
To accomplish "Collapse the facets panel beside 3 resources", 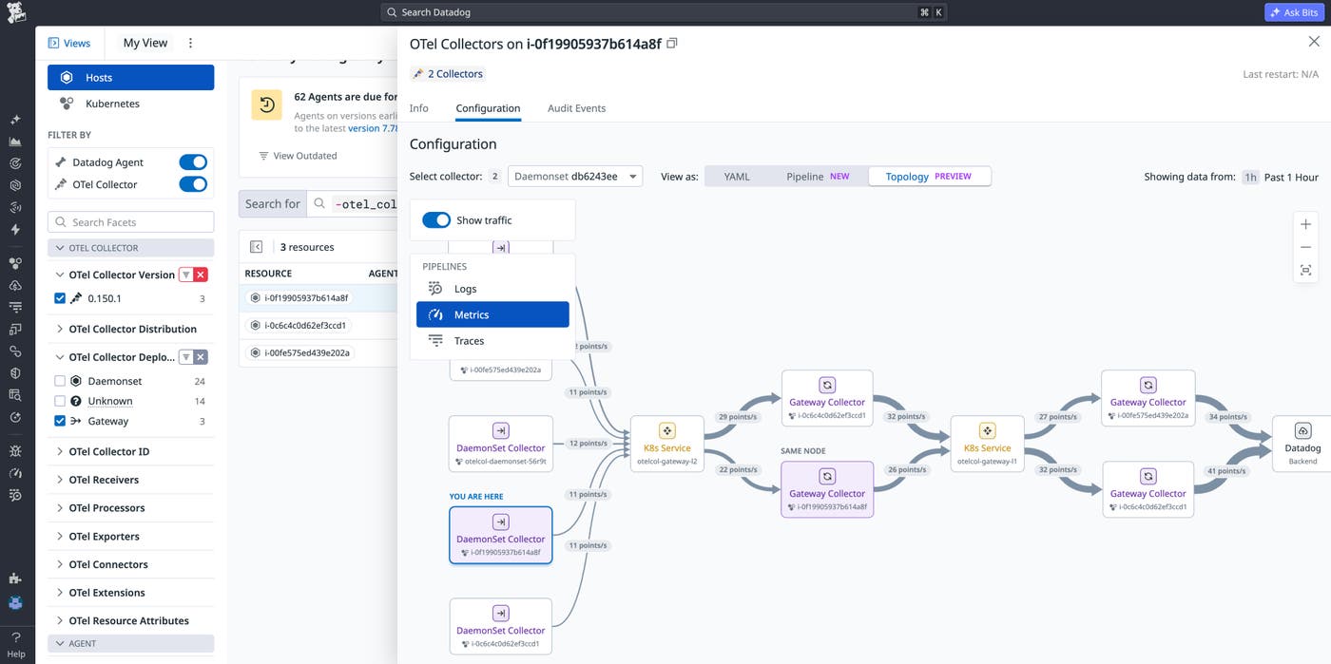I will [256, 247].
